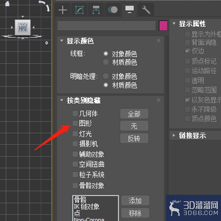Toggle 忽略范围 checkbox
The width and height of the screenshot is (221, 221).
point(187,90)
